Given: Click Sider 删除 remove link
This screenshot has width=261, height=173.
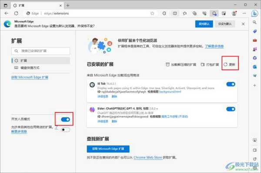Looking at the screenshot, I should [114, 121].
